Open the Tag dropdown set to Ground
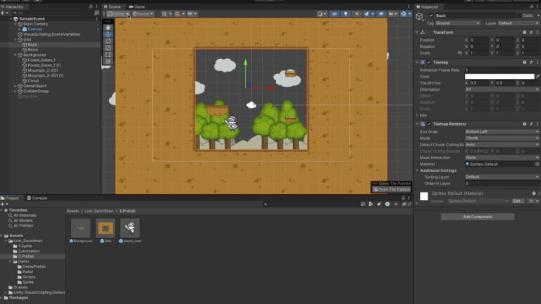The height and width of the screenshot is (304, 541). pyautogui.click(x=457, y=23)
